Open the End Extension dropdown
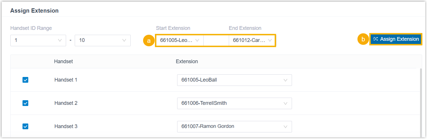 tap(252, 40)
